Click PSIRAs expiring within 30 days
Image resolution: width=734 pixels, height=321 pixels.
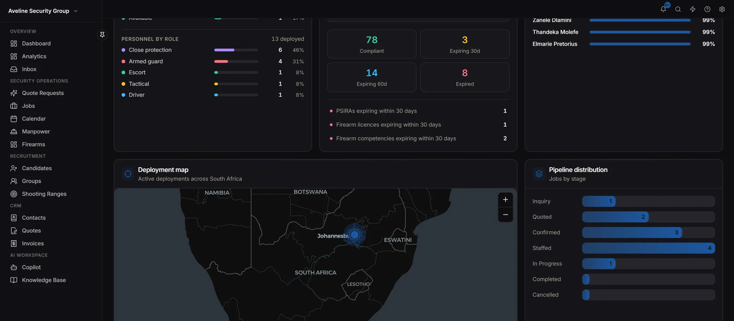[x=418, y=111]
